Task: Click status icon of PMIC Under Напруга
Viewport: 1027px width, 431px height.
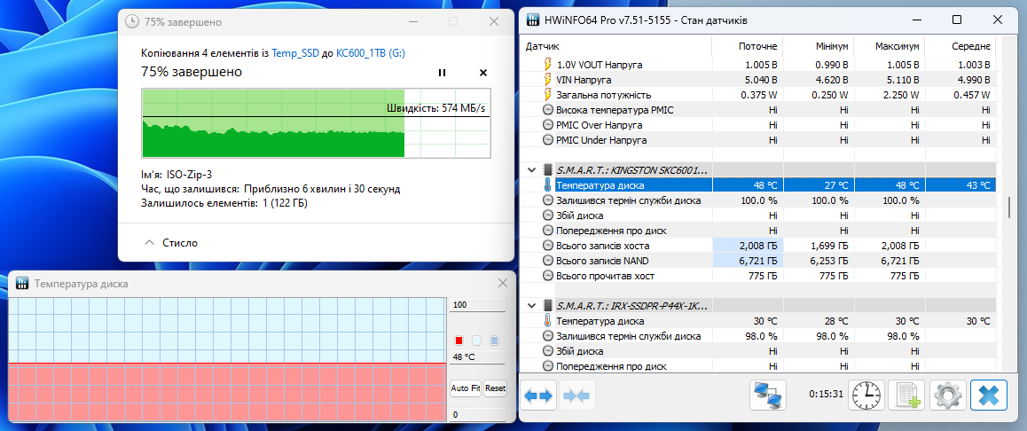Action: click(548, 140)
